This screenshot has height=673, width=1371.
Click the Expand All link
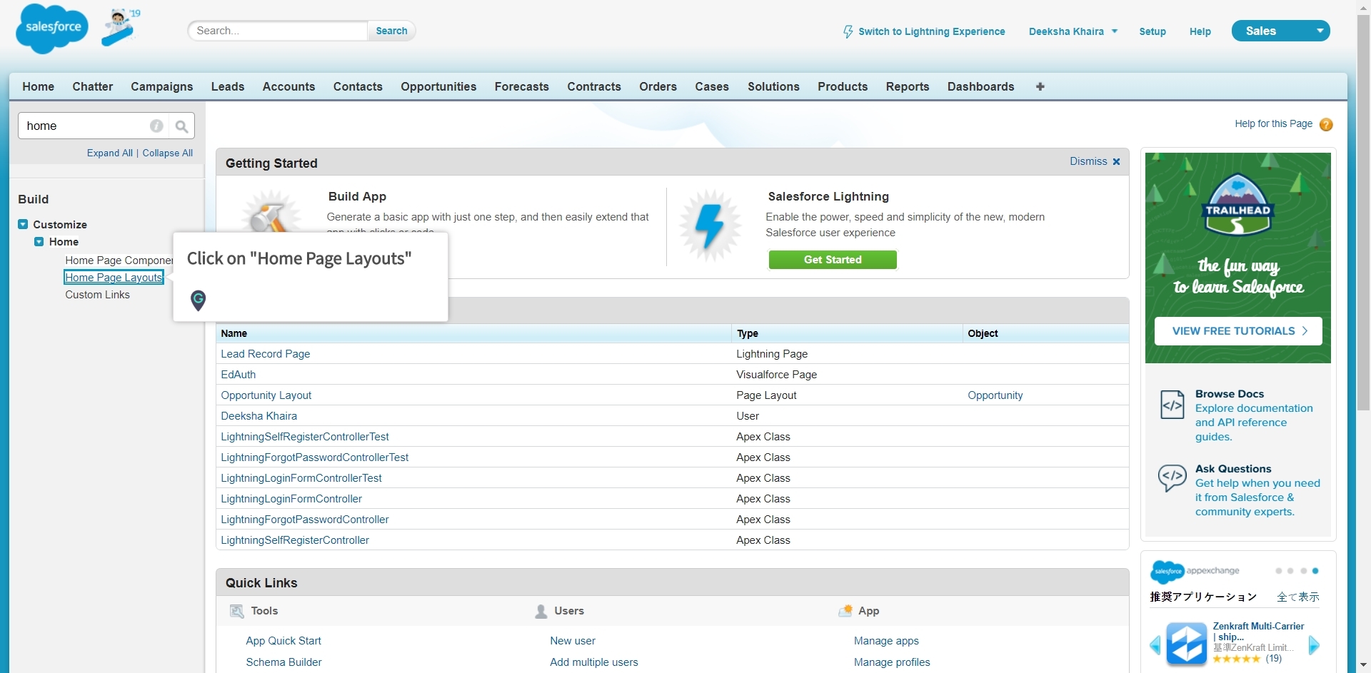pyautogui.click(x=110, y=153)
